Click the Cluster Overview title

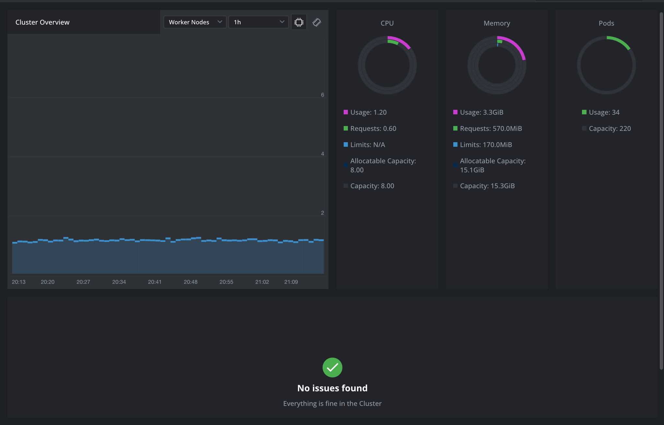(x=42, y=22)
